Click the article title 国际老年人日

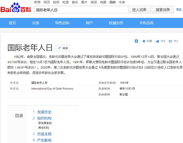click(x=30, y=48)
